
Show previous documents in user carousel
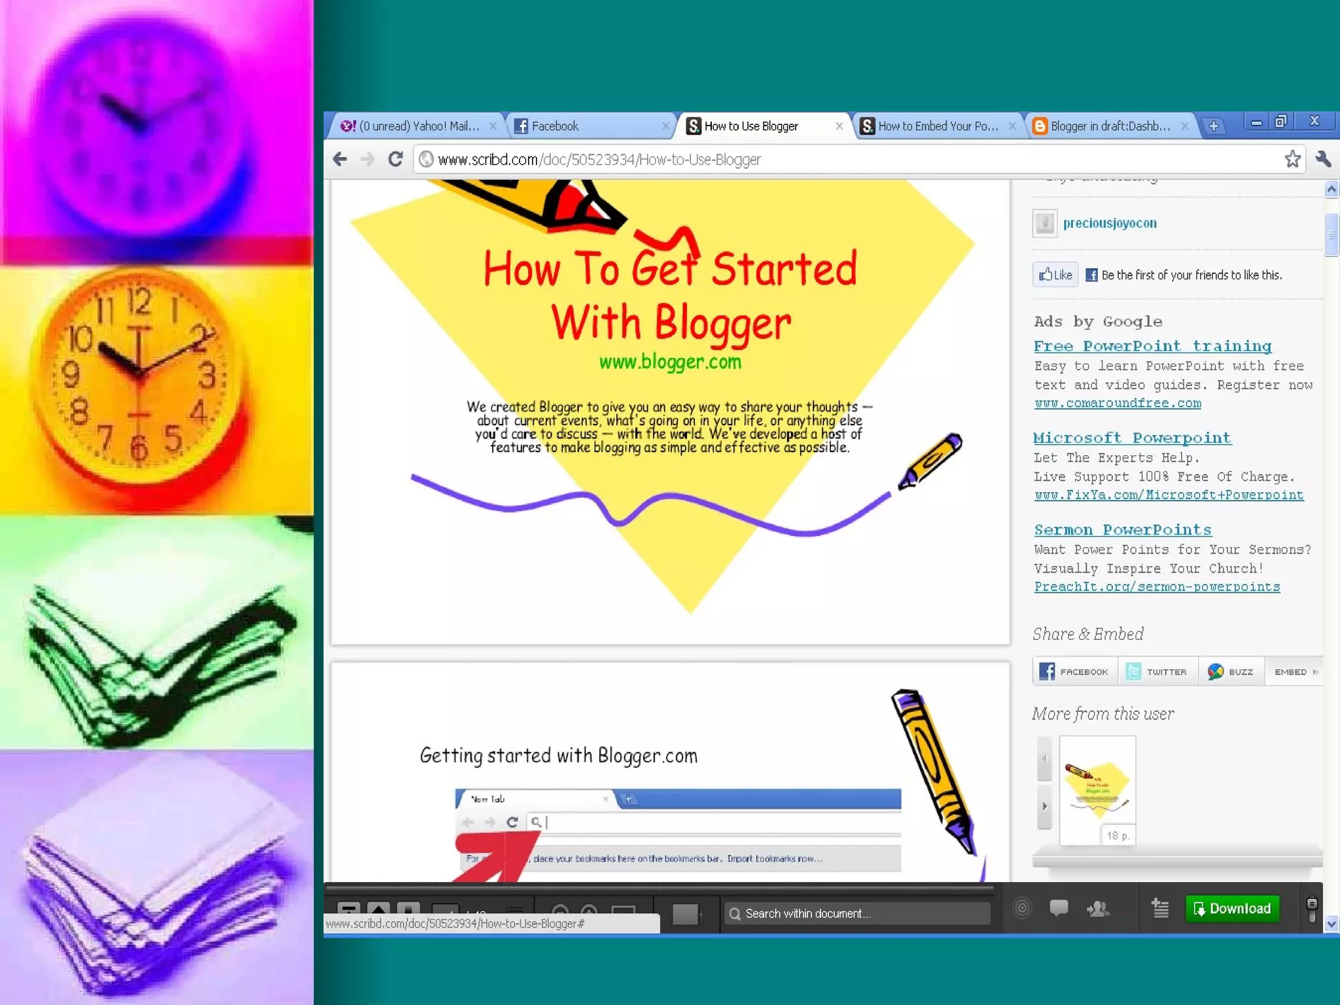[1045, 758]
